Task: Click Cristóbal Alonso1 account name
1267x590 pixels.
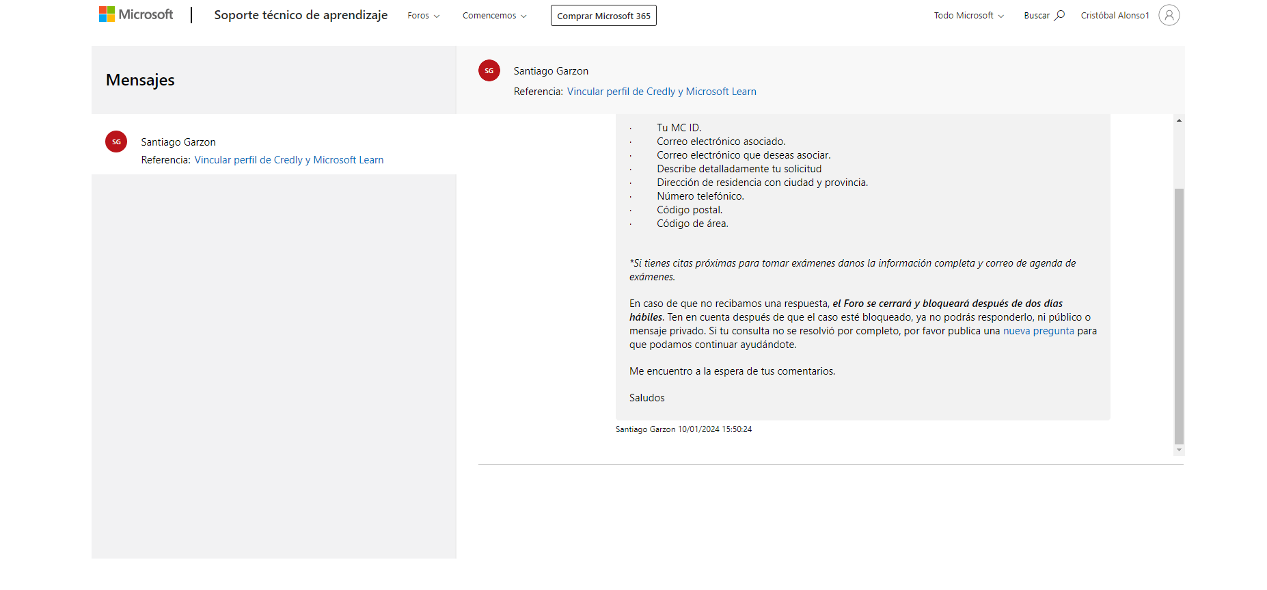Action: (x=1115, y=16)
